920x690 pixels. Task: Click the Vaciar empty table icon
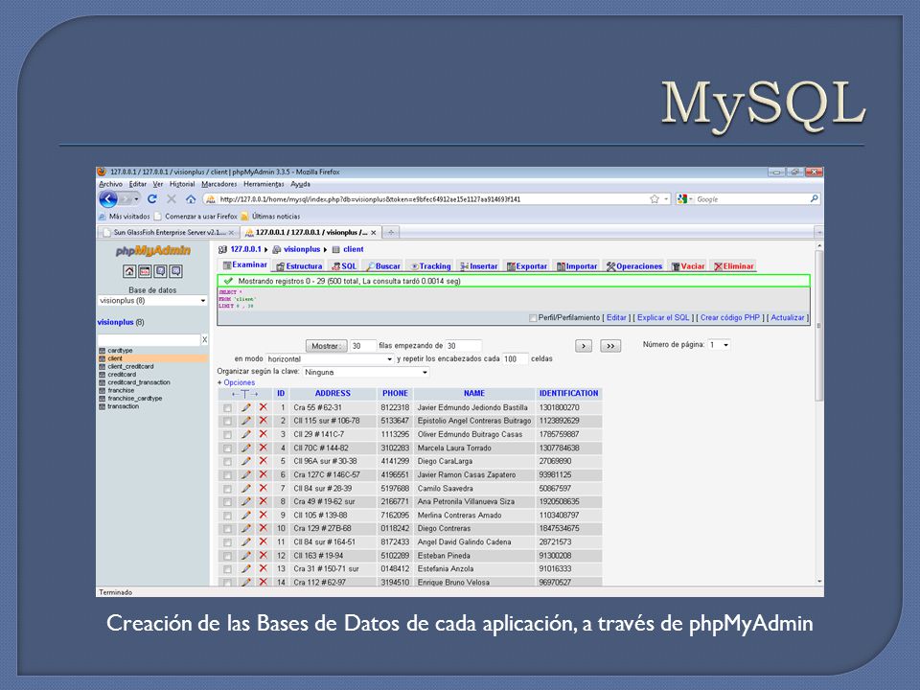(676, 266)
